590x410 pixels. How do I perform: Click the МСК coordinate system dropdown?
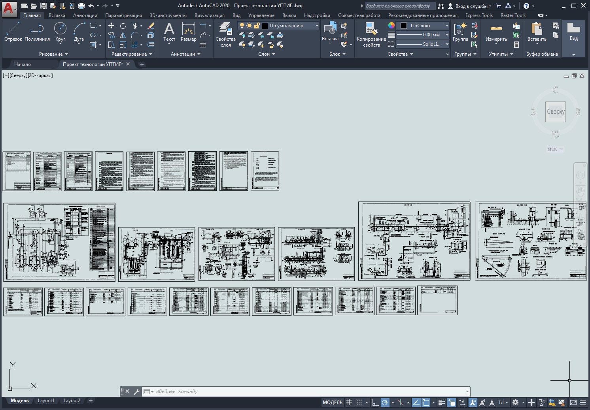point(555,149)
